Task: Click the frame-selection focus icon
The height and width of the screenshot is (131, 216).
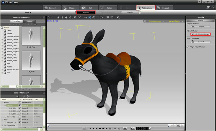Action: [80, 17]
